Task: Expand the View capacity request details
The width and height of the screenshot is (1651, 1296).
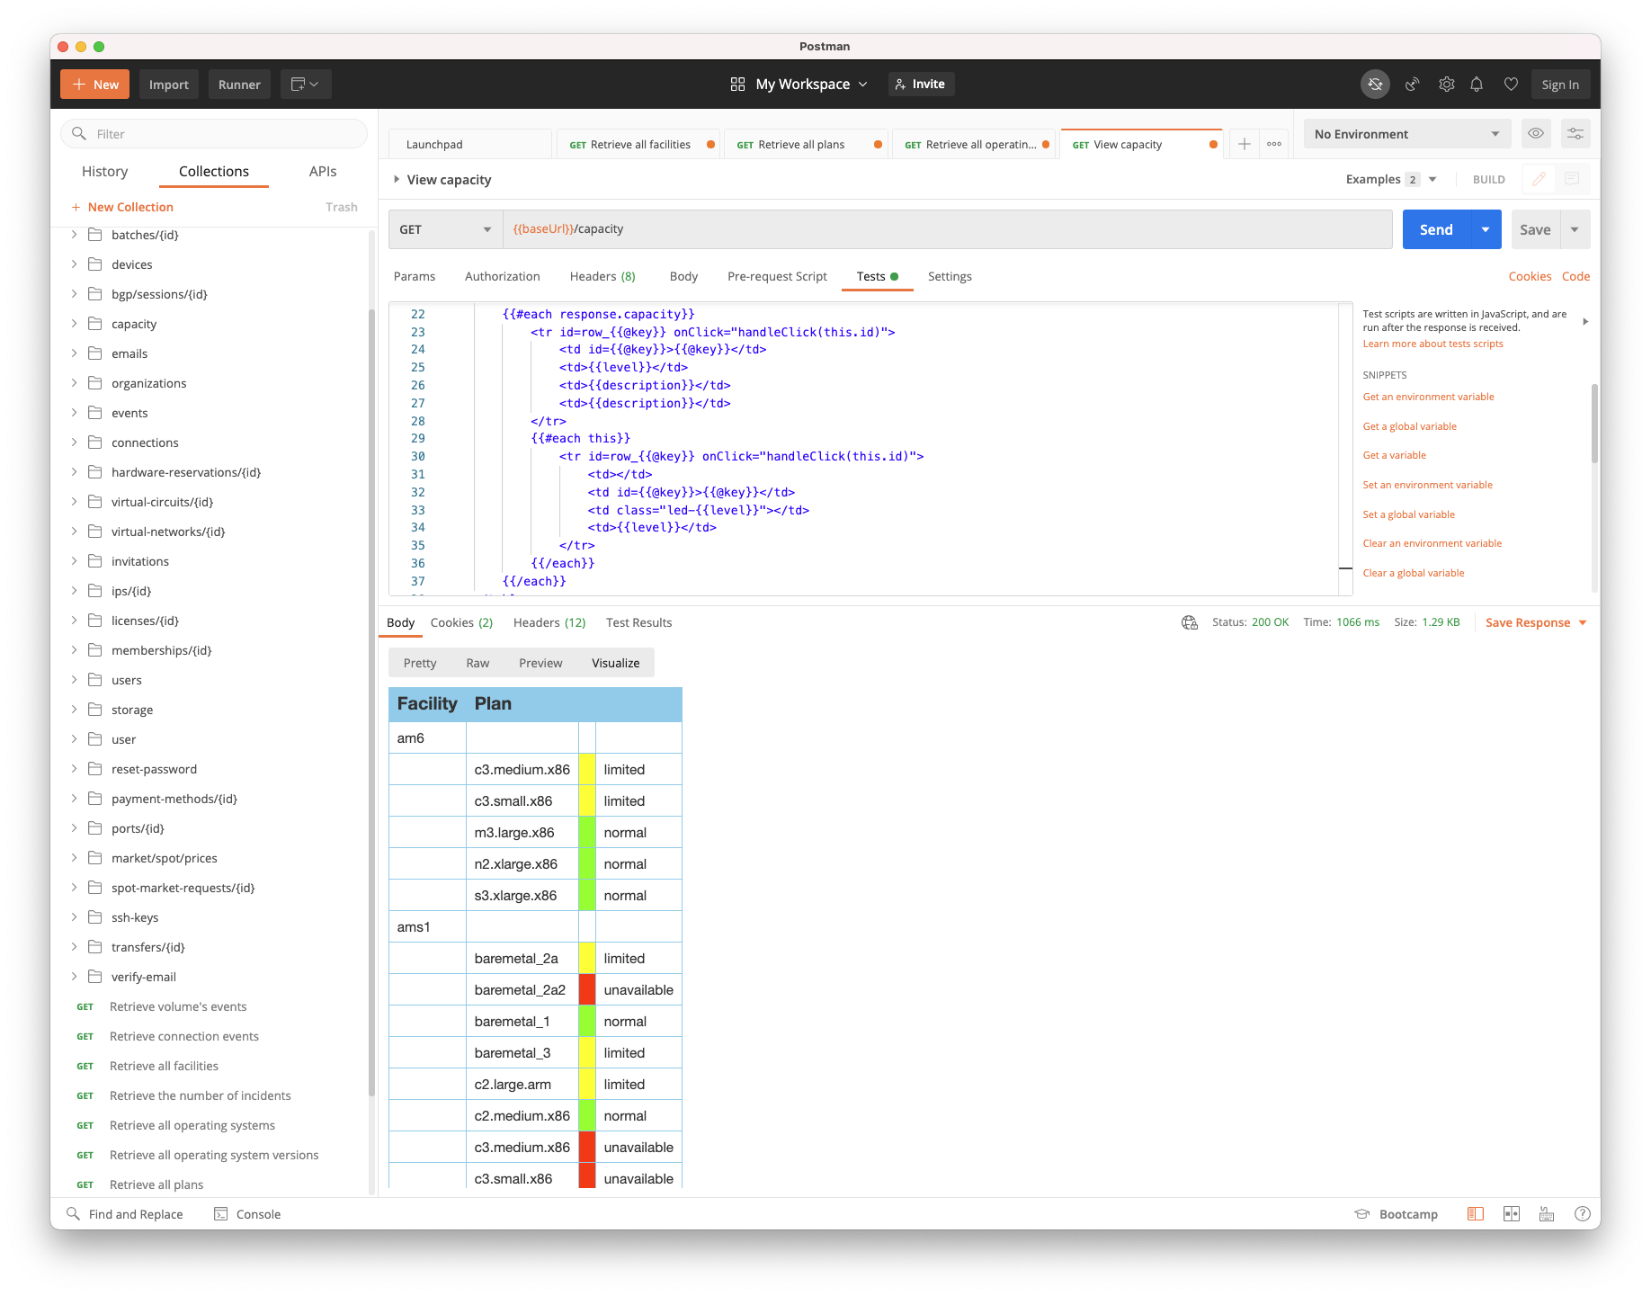Action: pyautogui.click(x=396, y=179)
